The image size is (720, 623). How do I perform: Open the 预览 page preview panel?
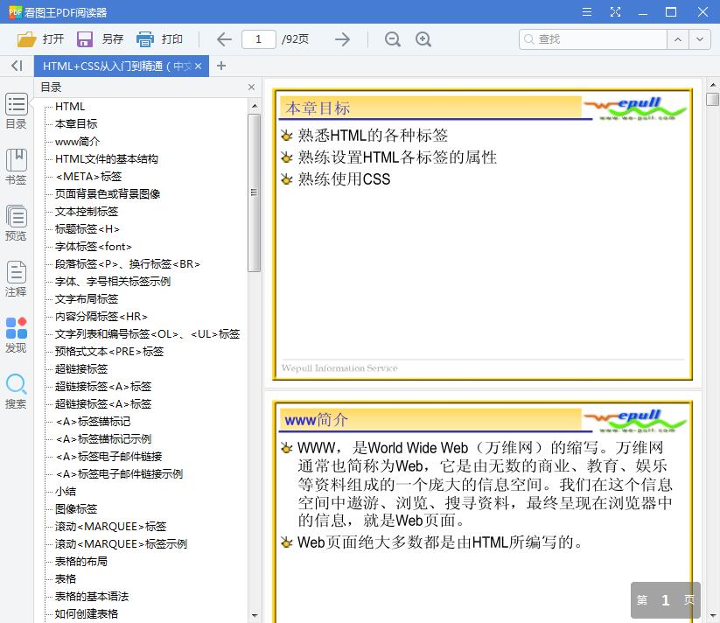(x=16, y=222)
